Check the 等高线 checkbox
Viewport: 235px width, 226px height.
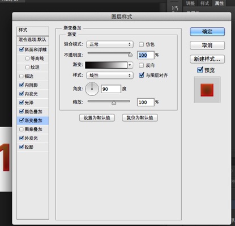tap(27, 58)
